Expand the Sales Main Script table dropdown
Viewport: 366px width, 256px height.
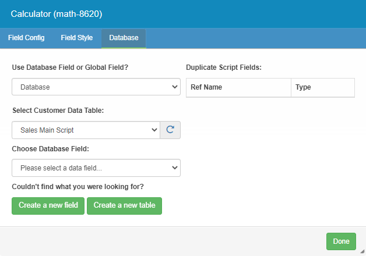point(86,130)
